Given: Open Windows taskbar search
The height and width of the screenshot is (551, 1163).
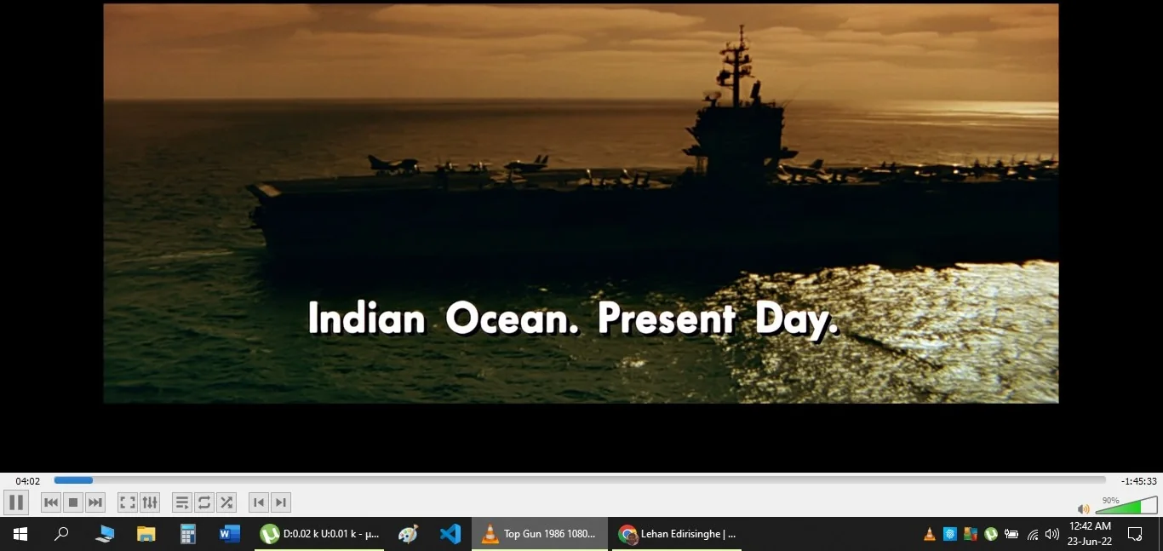Looking at the screenshot, I should tap(61, 534).
